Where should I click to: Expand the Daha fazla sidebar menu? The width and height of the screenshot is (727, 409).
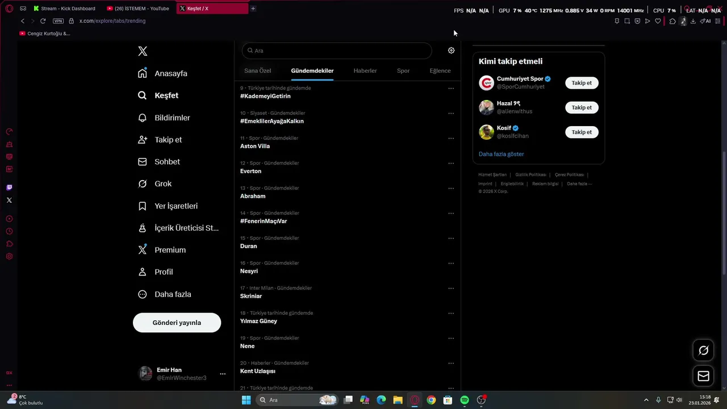coord(165,294)
